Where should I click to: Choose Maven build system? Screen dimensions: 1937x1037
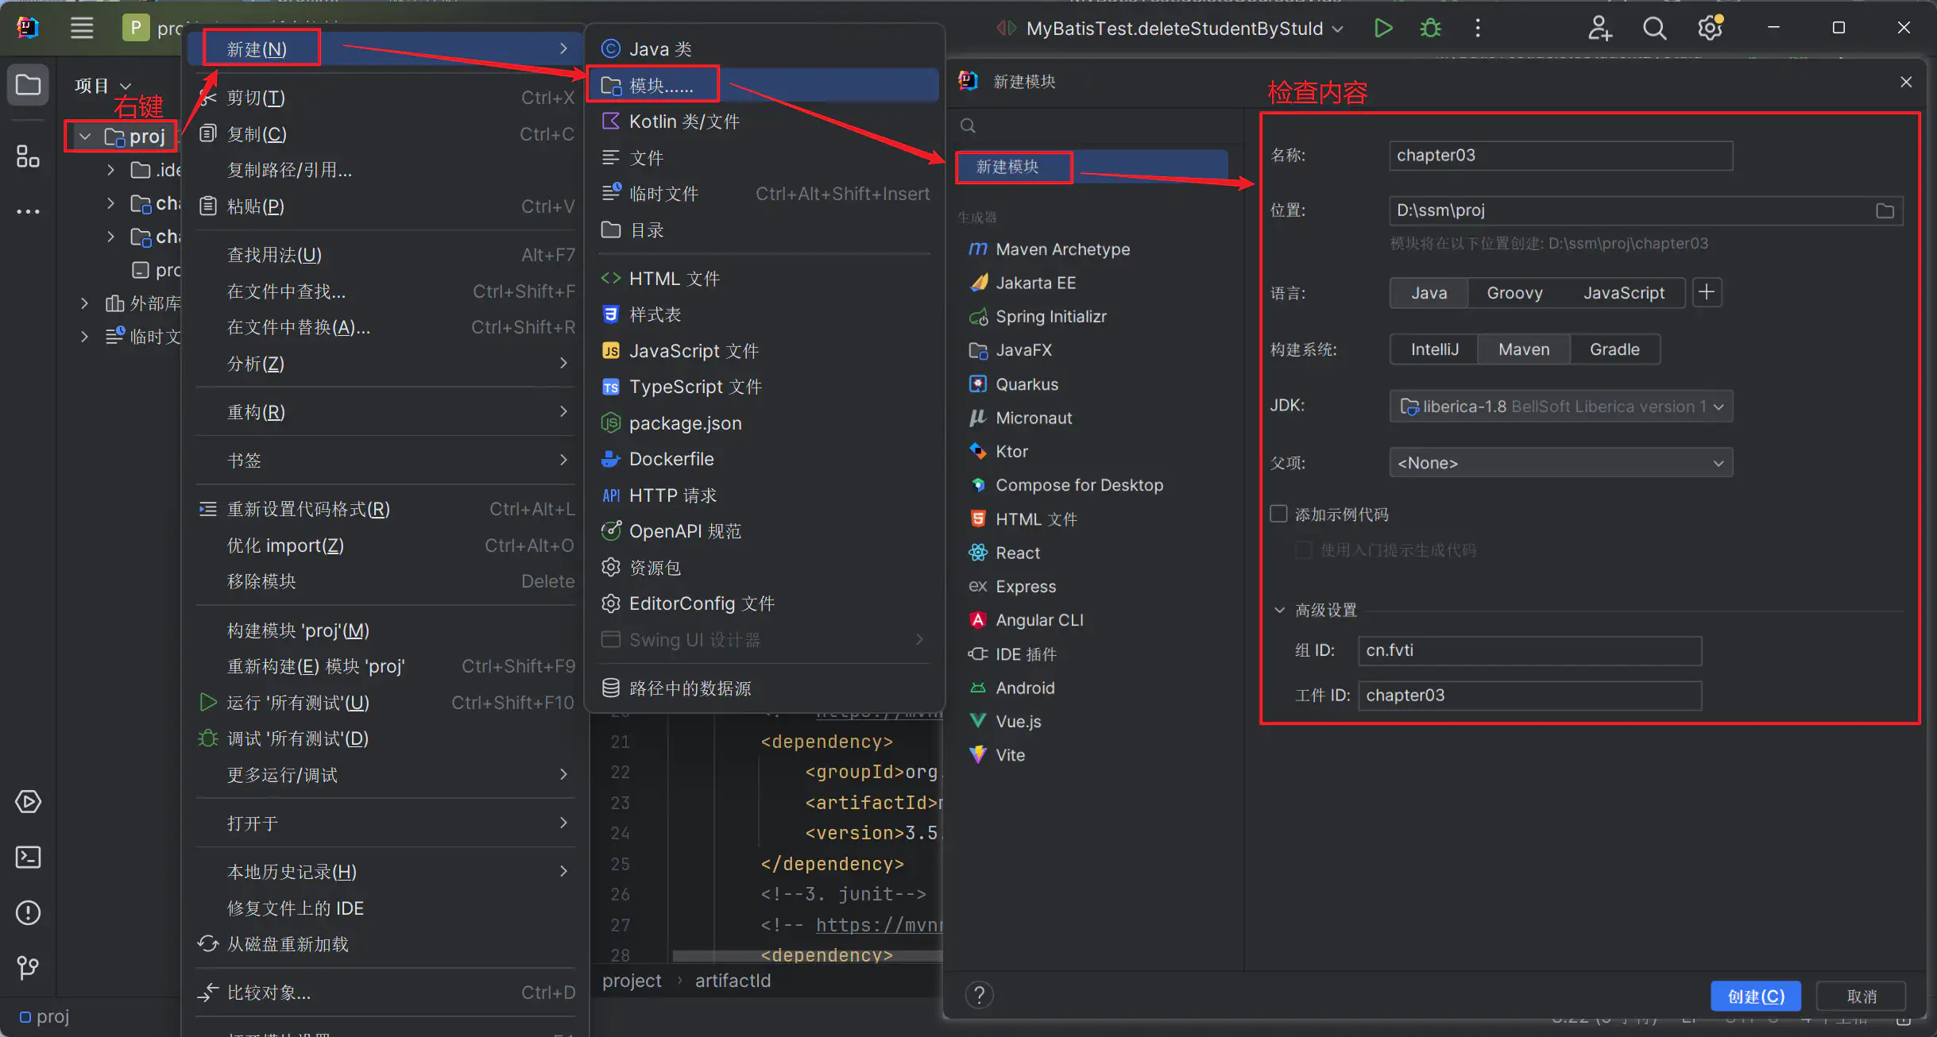click(1524, 349)
